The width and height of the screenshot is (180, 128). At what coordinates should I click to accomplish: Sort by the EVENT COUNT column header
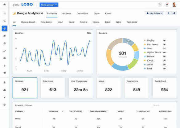tap(165, 111)
